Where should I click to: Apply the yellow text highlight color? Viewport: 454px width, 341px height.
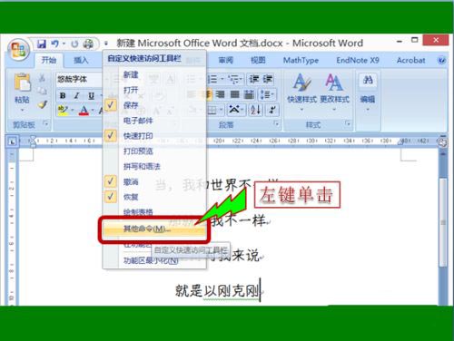[63, 111]
